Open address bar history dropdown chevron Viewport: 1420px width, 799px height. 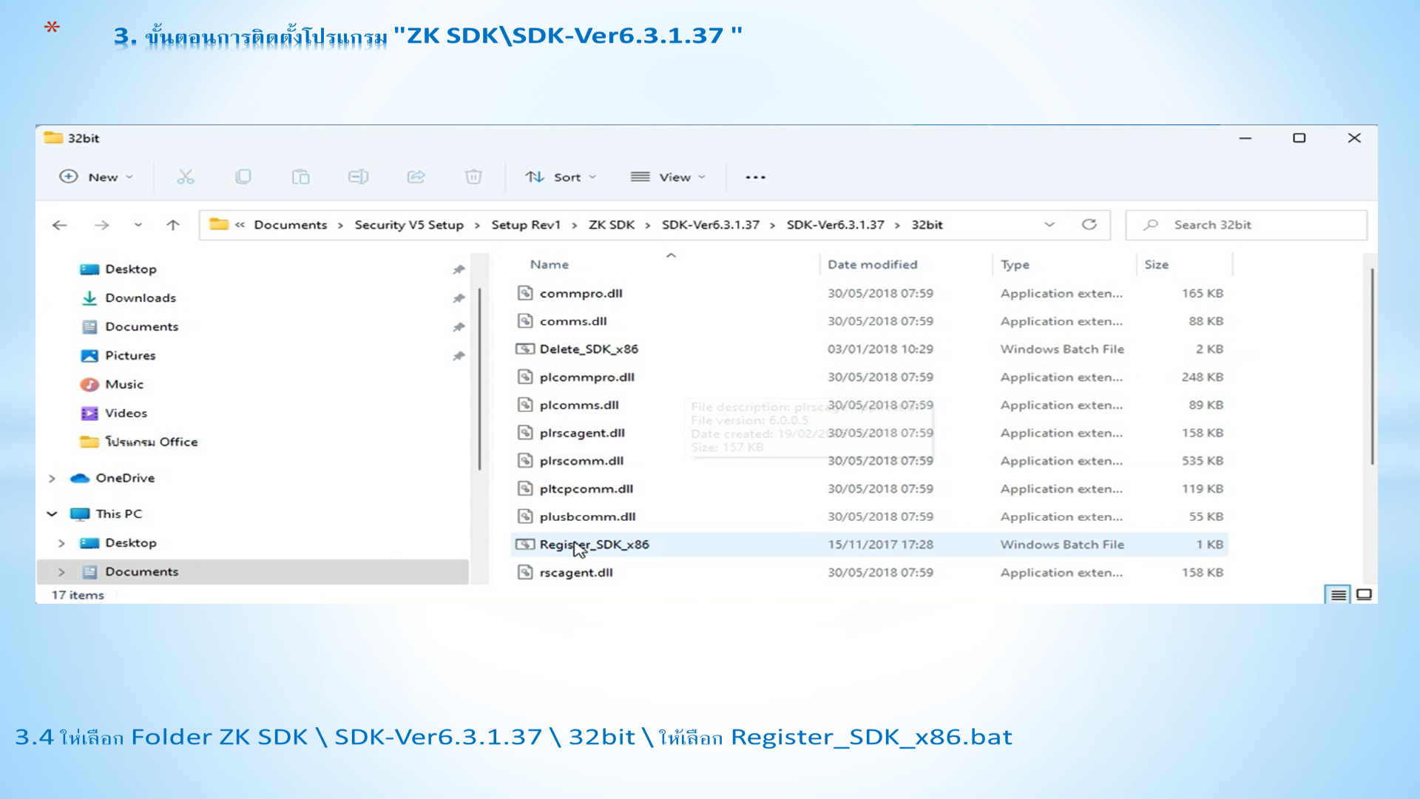coord(1049,225)
